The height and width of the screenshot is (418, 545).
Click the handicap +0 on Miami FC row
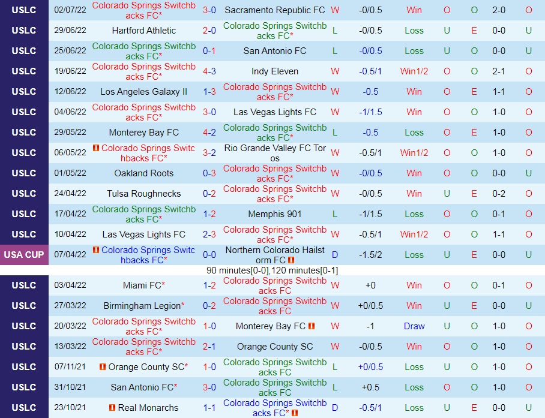point(370,285)
